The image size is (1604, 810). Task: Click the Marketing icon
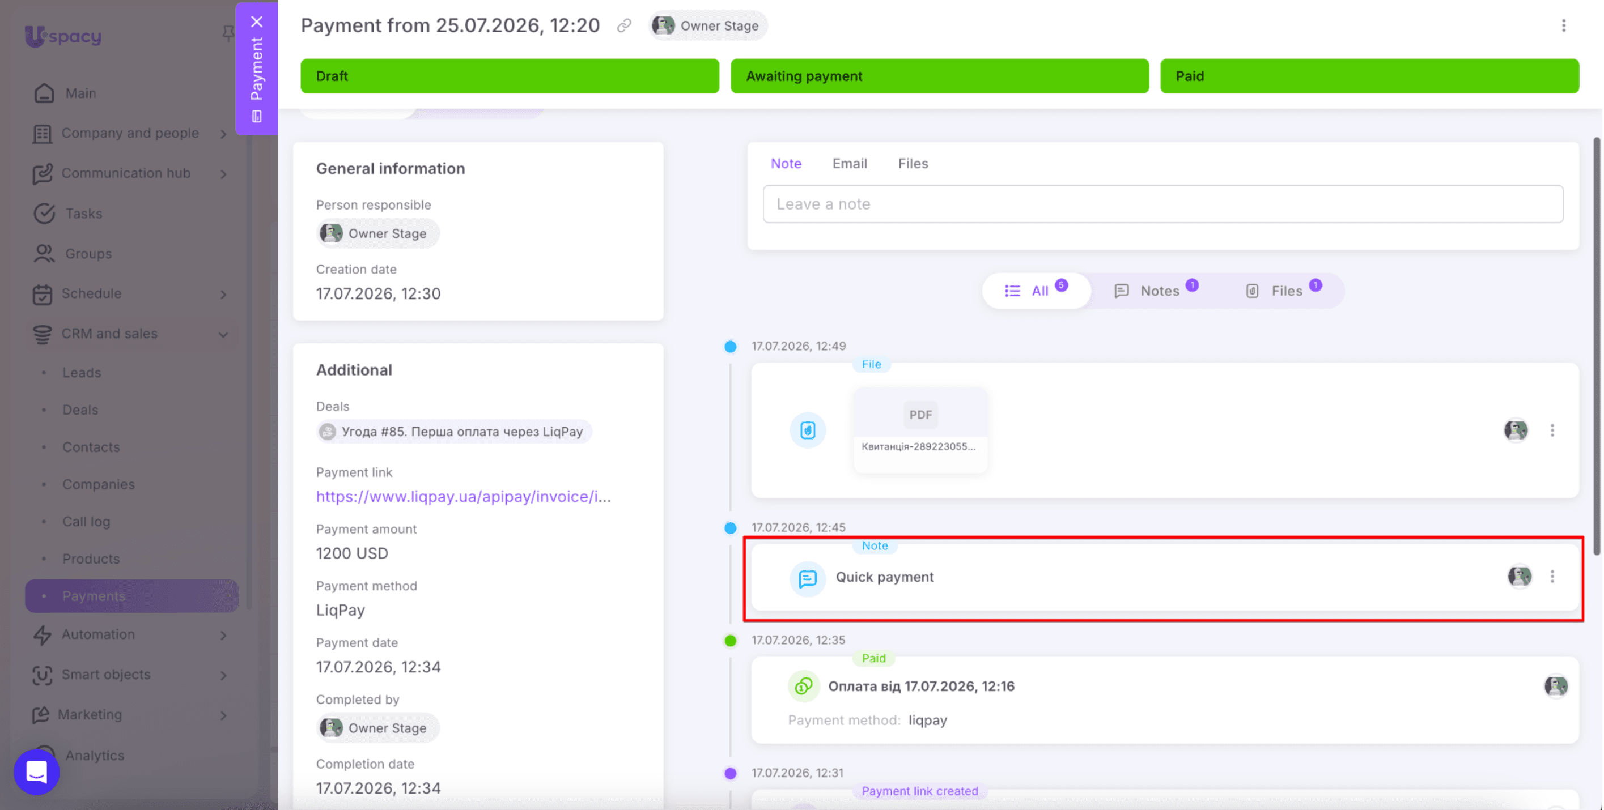[x=40, y=715]
